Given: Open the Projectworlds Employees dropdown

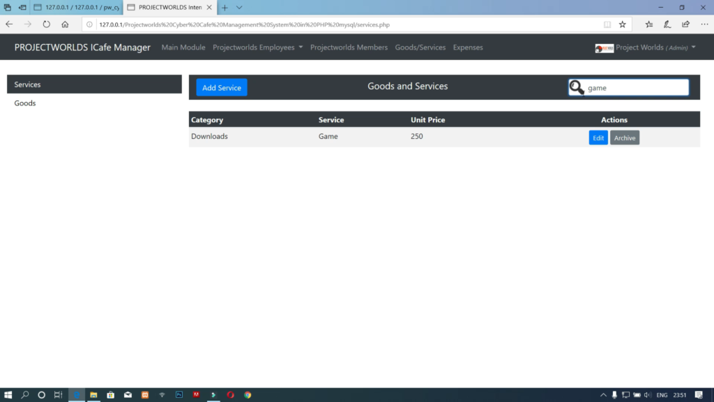Looking at the screenshot, I should (x=257, y=47).
